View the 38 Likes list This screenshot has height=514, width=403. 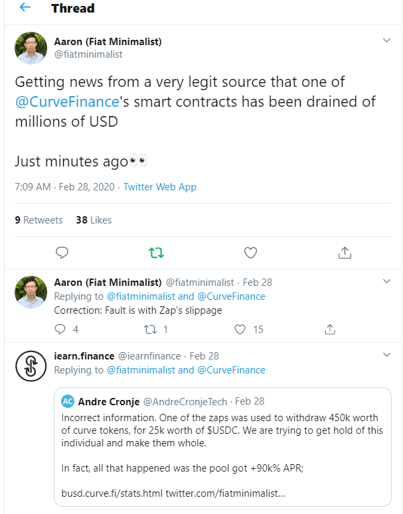coord(94,220)
